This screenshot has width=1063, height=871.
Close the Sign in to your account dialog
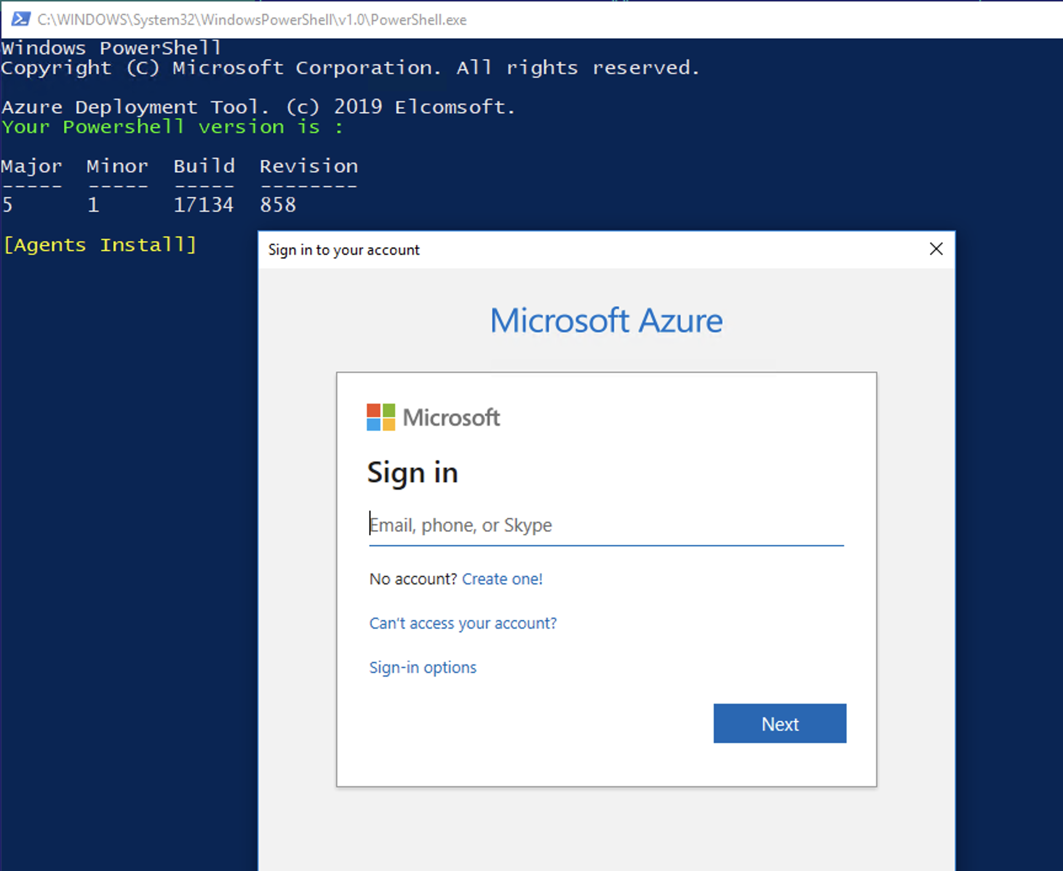pos(936,249)
